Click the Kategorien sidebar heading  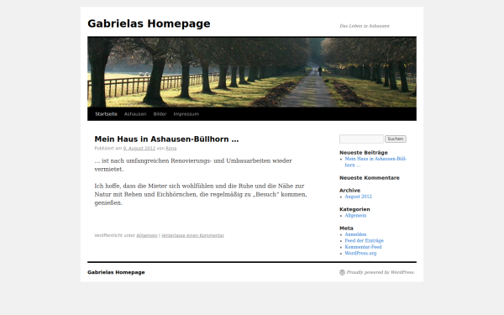click(x=354, y=209)
